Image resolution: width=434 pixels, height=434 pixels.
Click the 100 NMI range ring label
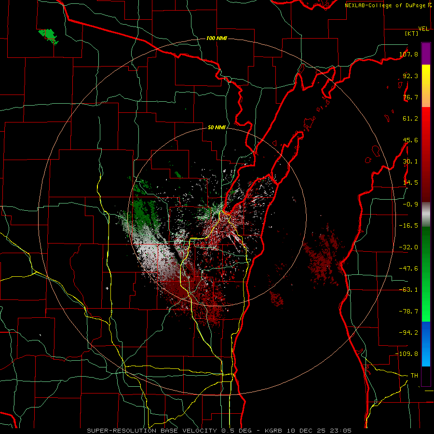(x=217, y=38)
